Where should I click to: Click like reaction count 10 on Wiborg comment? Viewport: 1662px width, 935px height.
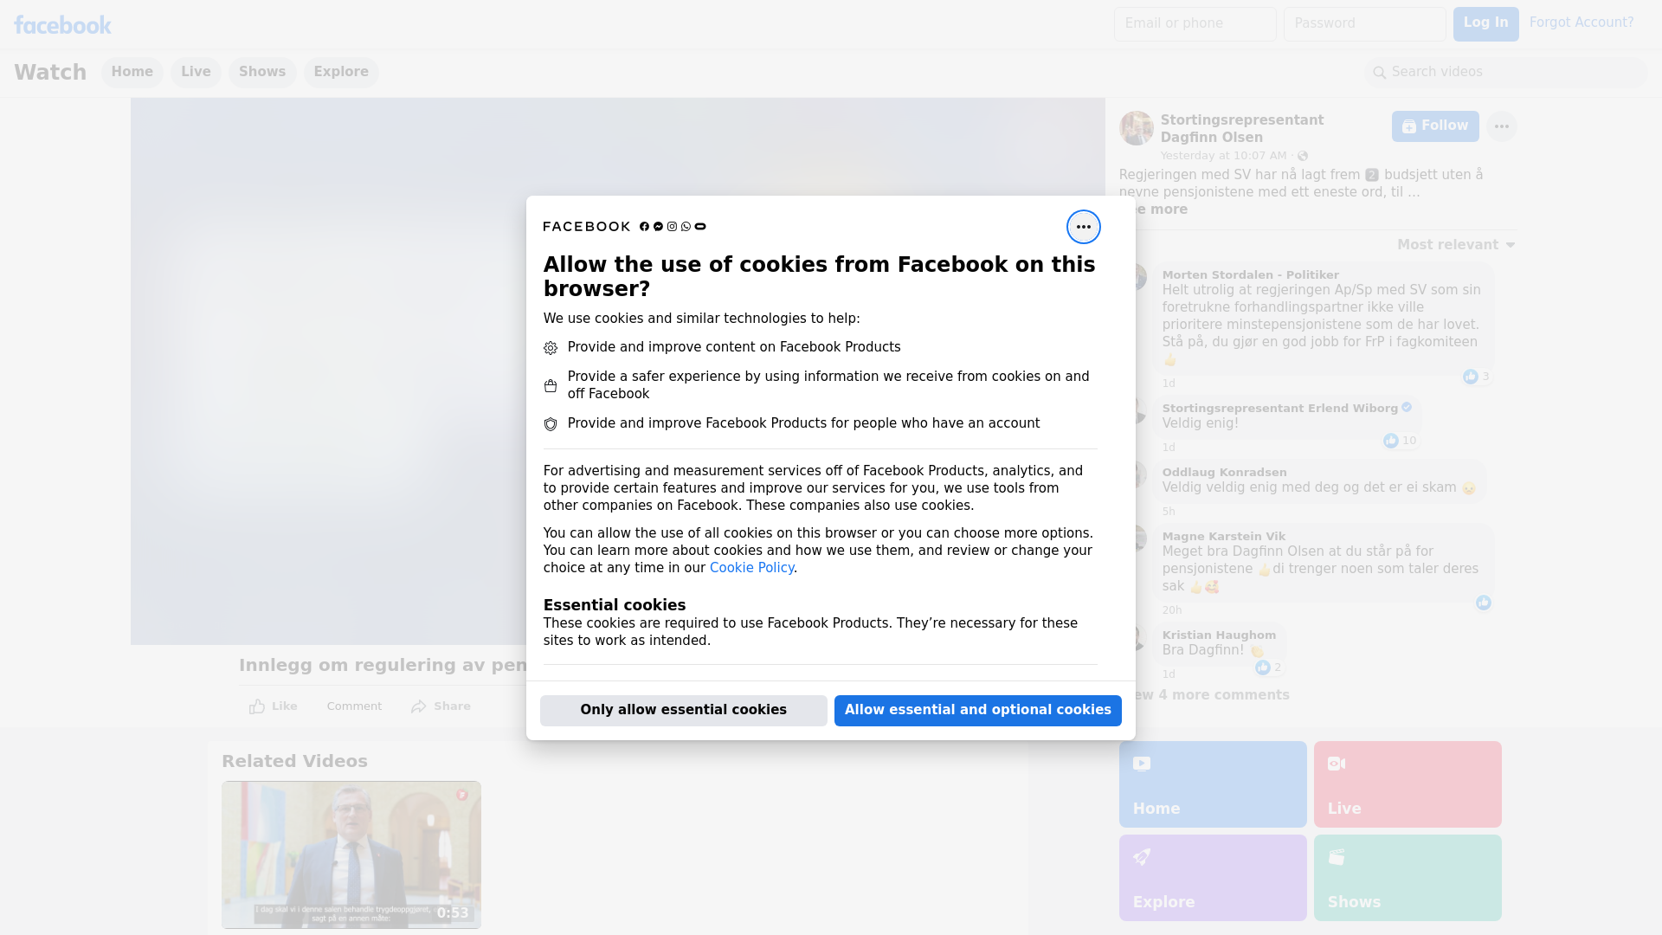(x=1400, y=441)
